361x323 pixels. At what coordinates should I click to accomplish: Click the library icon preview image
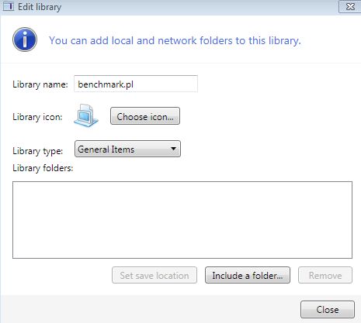pos(86,115)
